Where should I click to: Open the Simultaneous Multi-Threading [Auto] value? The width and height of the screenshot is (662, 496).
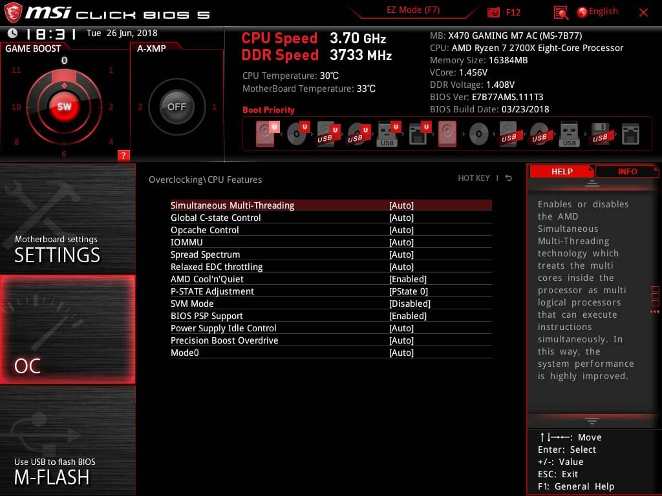[401, 205]
